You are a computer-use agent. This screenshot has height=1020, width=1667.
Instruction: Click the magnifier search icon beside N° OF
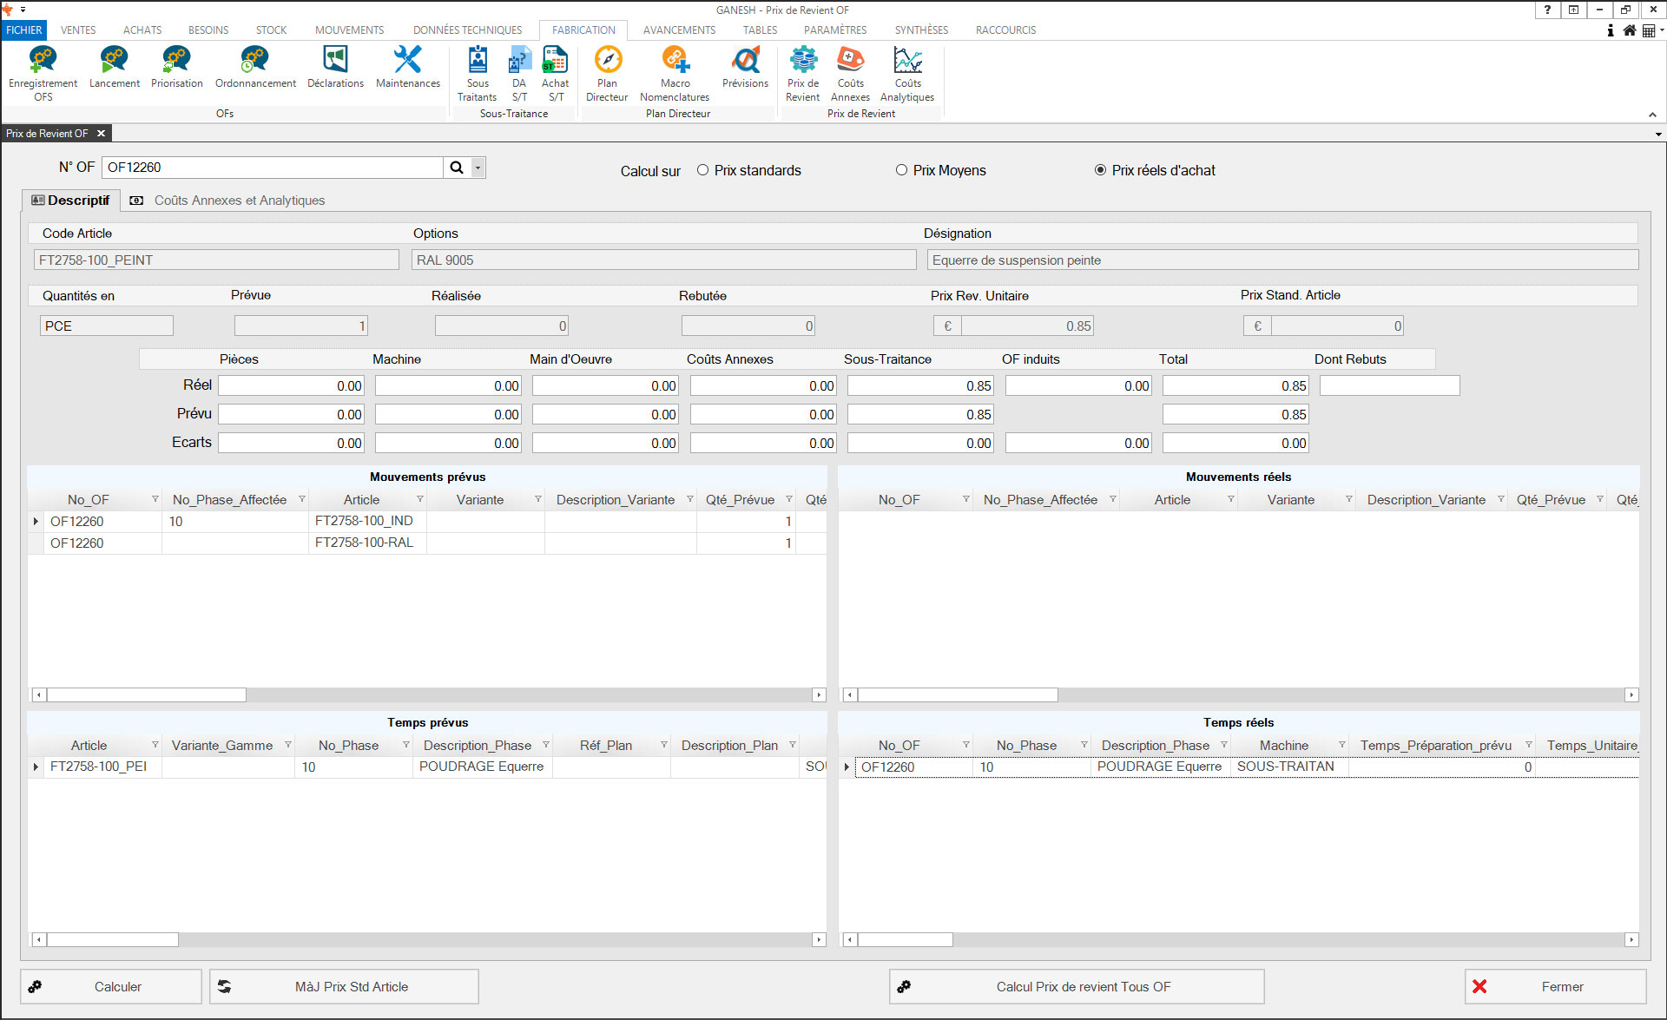tap(457, 168)
